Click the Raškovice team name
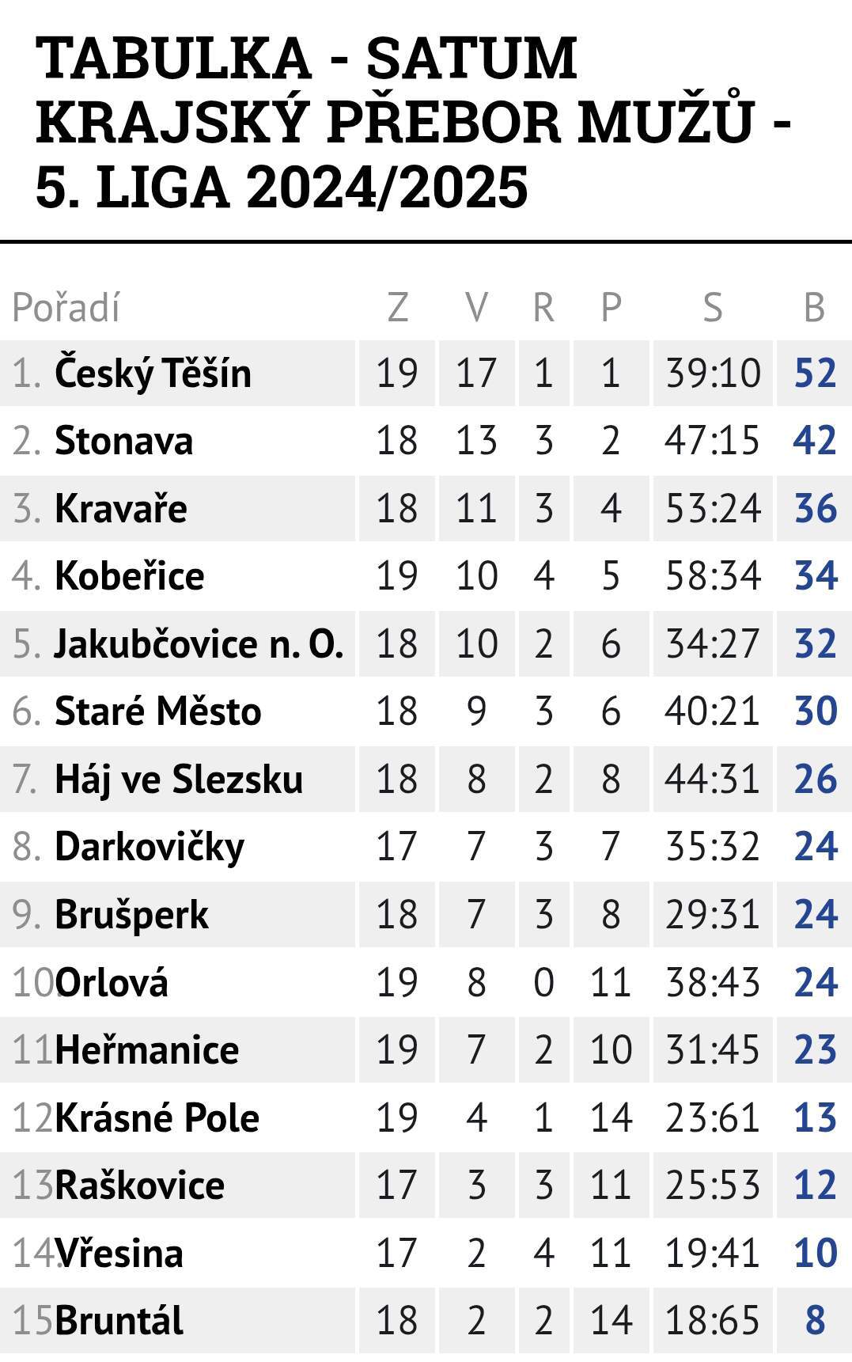The height and width of the screenshot is (1362, 852). [x=139, y=1186]
